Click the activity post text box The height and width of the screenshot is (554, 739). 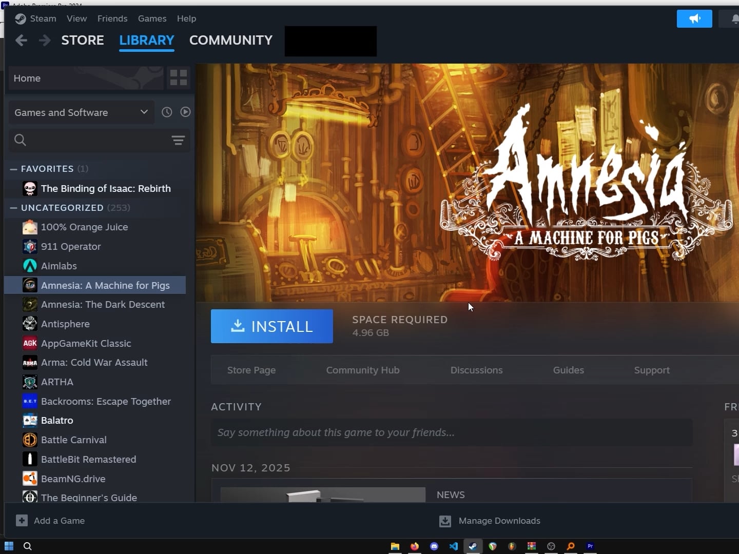coord(452,432)
